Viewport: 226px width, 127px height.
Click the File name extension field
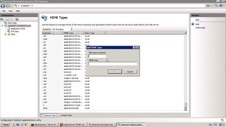[x=97, y=56]
